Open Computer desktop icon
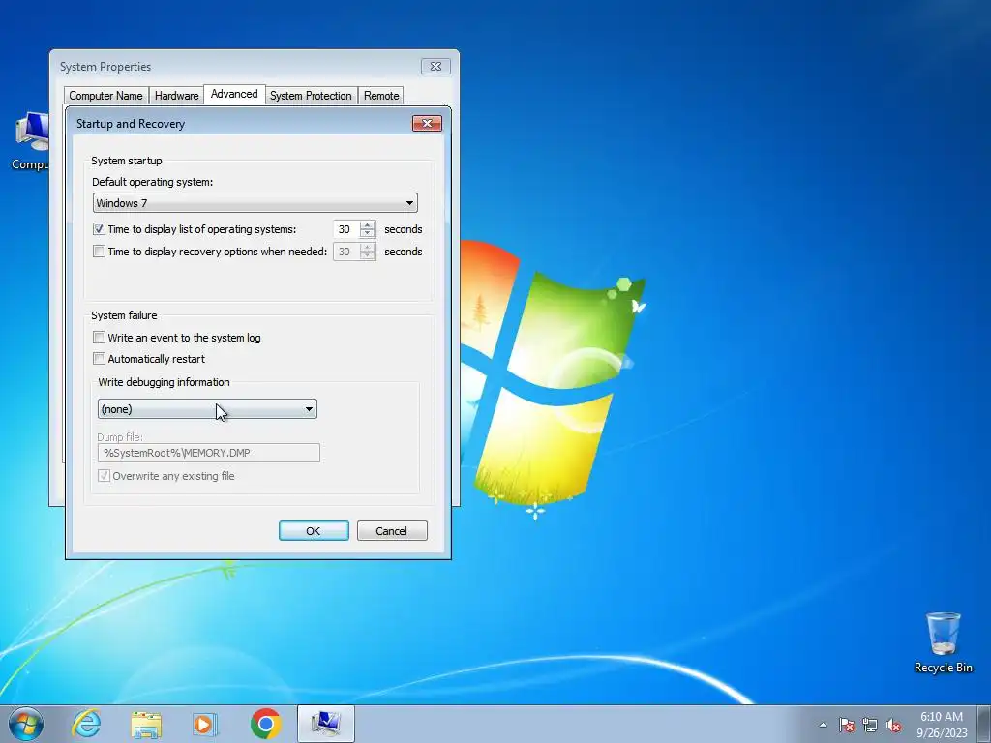The width and height of the screenshot is (991, 743). click(30, 141)
